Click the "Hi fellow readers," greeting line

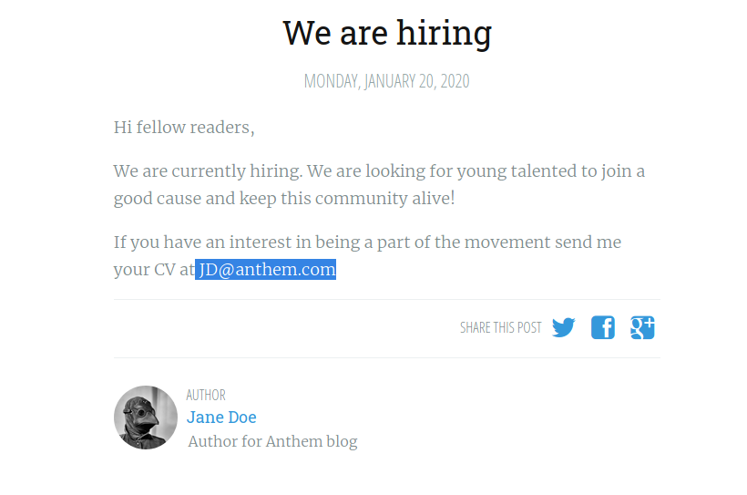184,128
